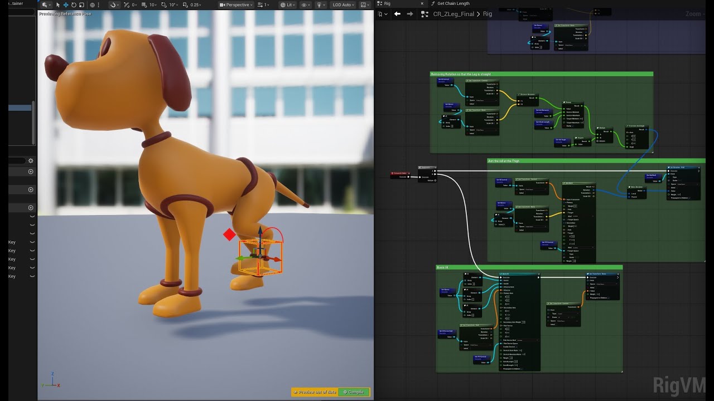Open grid snap size 10 dropdown
This screenshot has height=401, width=714.
(153, 4)
